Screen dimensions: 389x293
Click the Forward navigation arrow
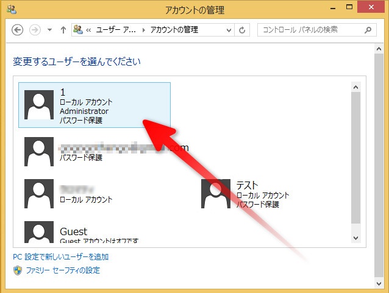(x=35, y=30)
